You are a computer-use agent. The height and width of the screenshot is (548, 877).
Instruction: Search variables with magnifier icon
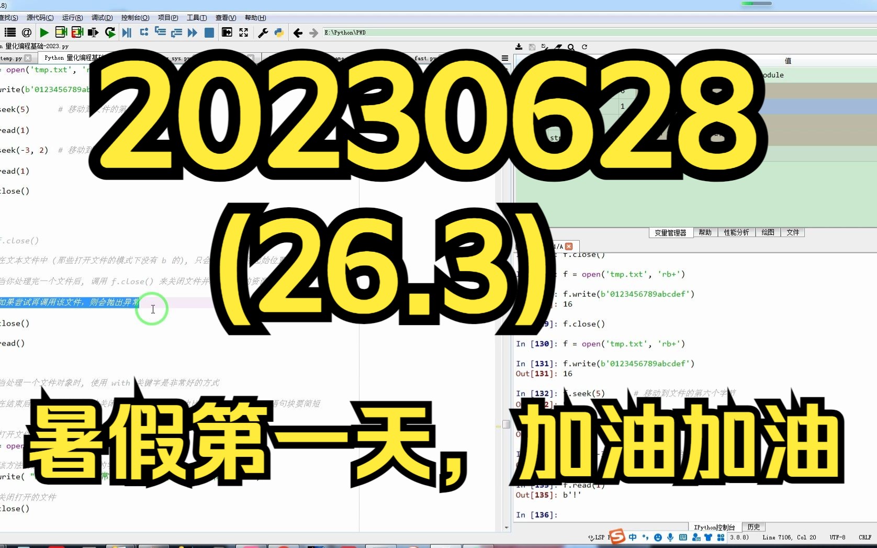click(571, 47)
